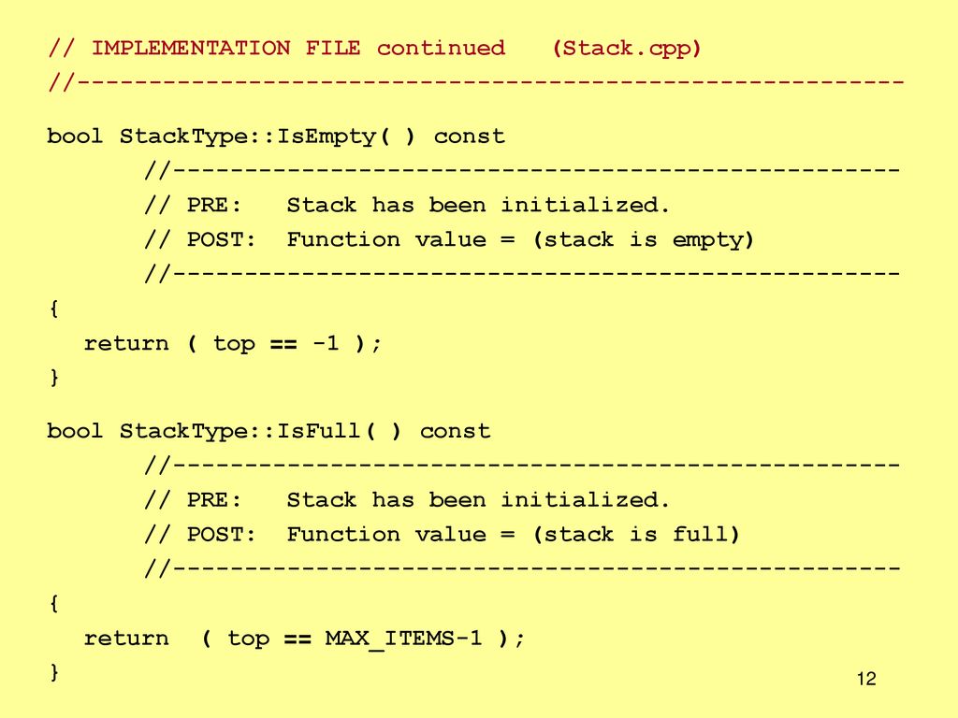Click the 'const' keyword after IsFull( )
Viewport: 958px width, 718px height.
point(456,431)
